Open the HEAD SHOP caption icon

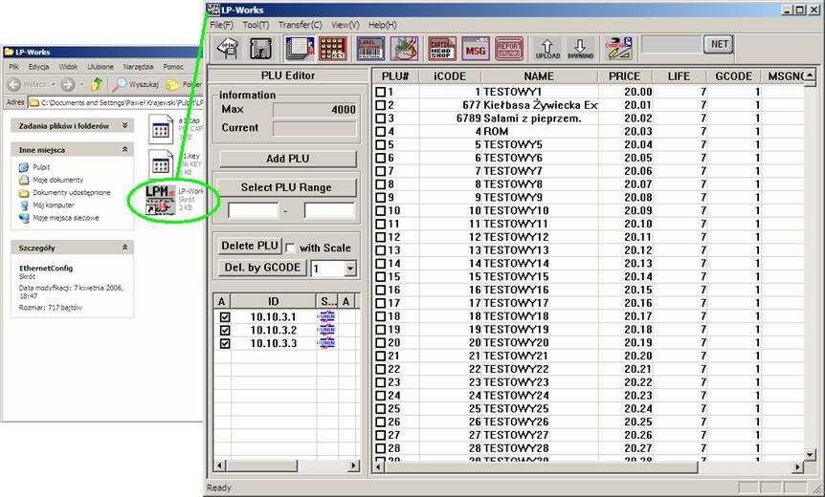(442, 49)
